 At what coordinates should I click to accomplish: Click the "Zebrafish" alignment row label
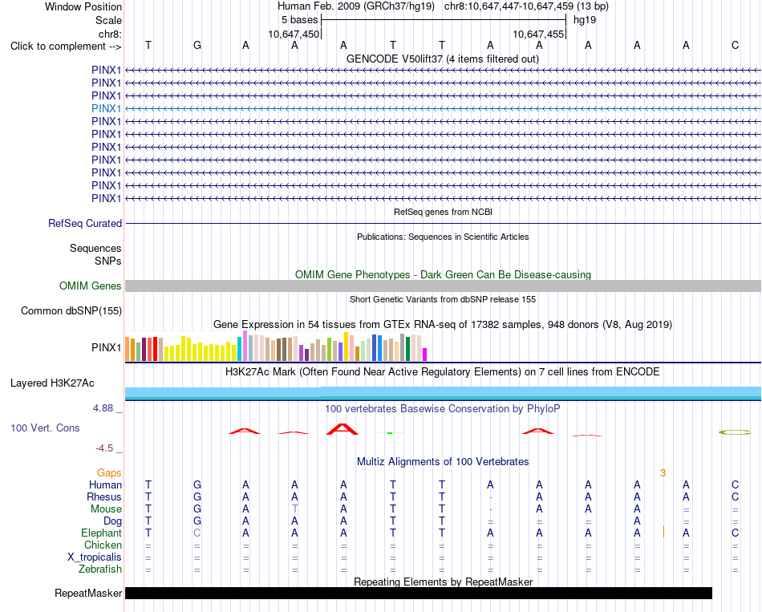100,569
